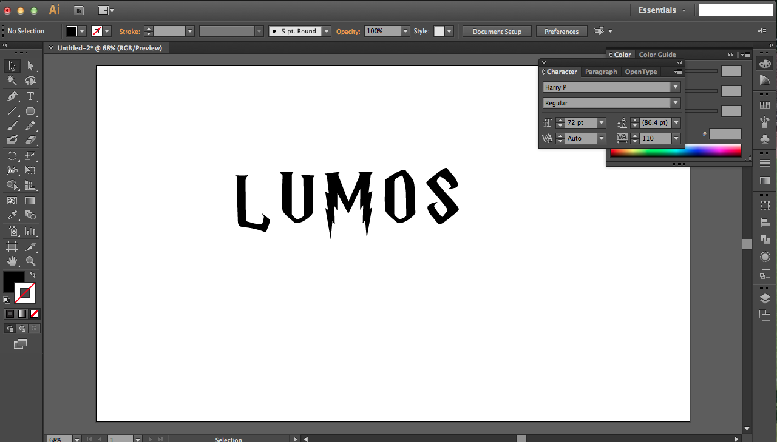This screenshot has height=442, width=777.
Task: Select the Line Segment tool
Action: (12, 111)
